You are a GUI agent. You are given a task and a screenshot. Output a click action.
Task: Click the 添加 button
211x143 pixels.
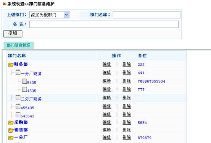13,34
